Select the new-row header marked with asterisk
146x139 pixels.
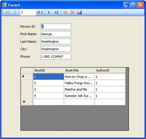click(x=27, y=102)
